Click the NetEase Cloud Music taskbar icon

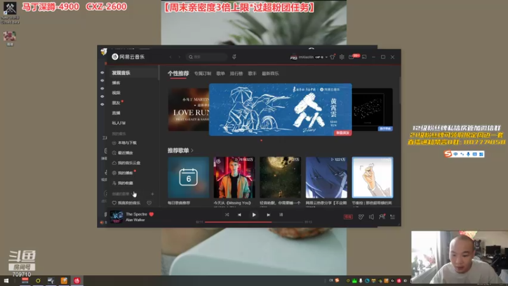77,281
